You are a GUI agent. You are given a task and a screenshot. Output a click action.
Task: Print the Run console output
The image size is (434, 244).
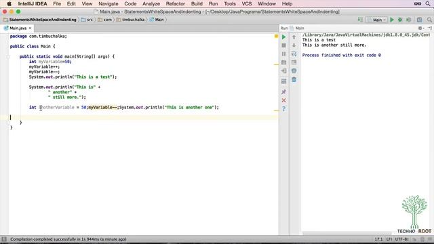tap(294, 70)
